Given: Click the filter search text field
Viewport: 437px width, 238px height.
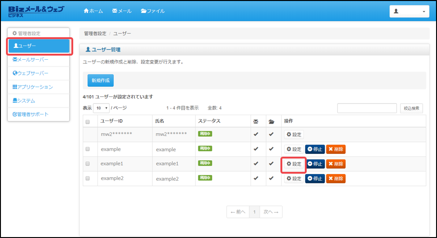Looking at the screenshot, I should 367,108.
